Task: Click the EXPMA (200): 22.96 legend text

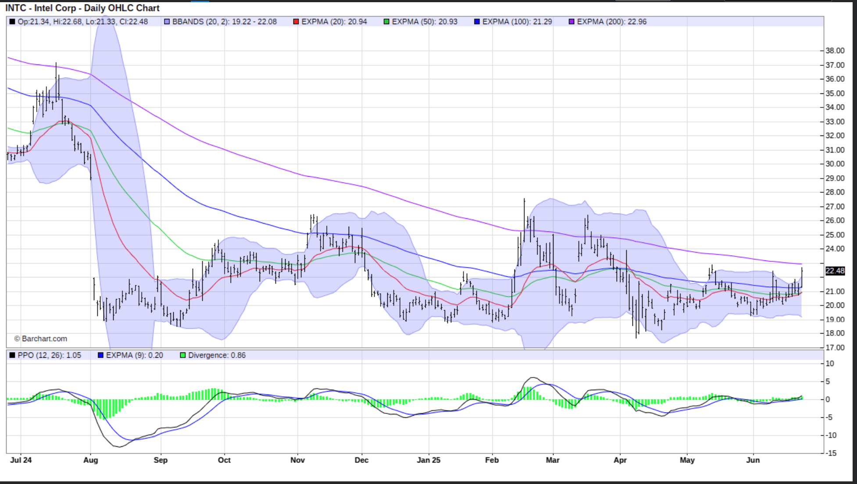Action: click(611, 21)
